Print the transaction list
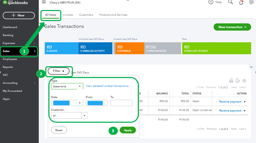256x143 pixels. click(x=231, y=81)
